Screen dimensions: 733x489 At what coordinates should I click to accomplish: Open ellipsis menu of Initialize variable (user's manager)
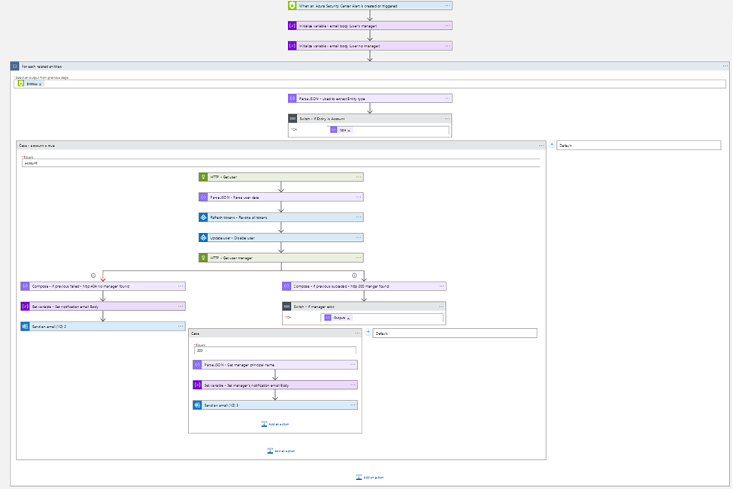(447, 26)
